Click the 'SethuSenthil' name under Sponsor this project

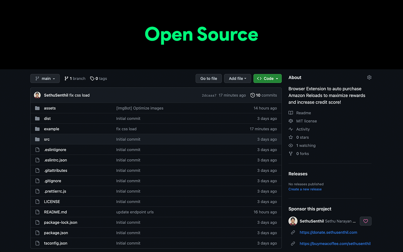coord(312,221)
